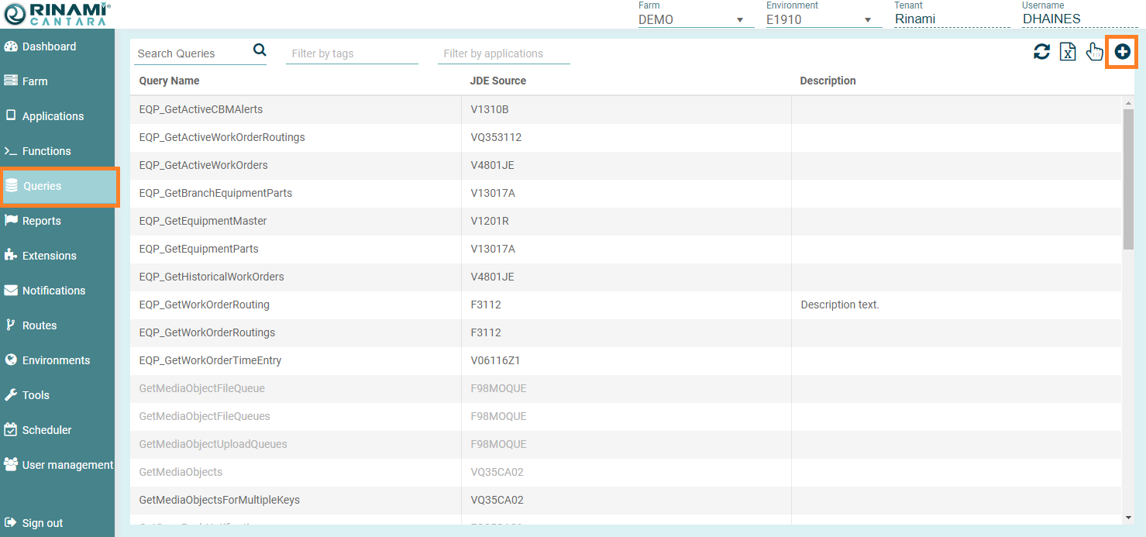Screen dimensions: 1146x537
Task: Click the scrollbar down arrow
Action: 1128,518
